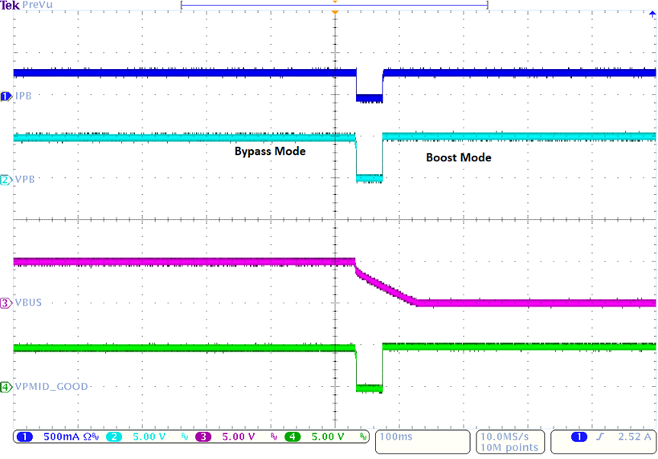
Task: Click the channel 1 IPB waveform marker
Action: click(6, 96)
